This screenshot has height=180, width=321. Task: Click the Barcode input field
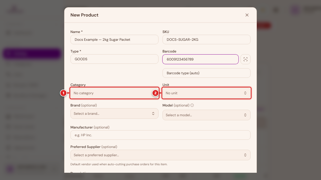tap(200, 59)
